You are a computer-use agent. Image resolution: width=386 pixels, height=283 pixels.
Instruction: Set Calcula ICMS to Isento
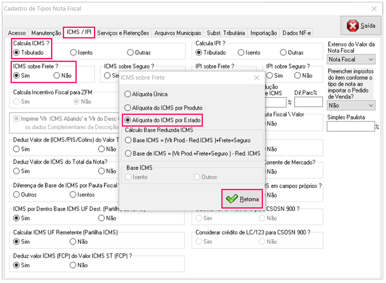tap(74, 53)
